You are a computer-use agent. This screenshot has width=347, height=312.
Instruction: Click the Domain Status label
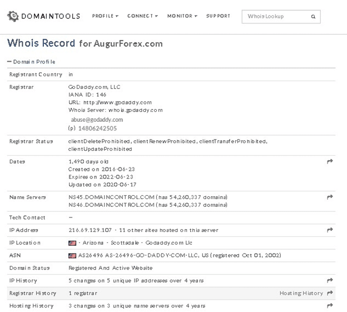click(29, 268)
